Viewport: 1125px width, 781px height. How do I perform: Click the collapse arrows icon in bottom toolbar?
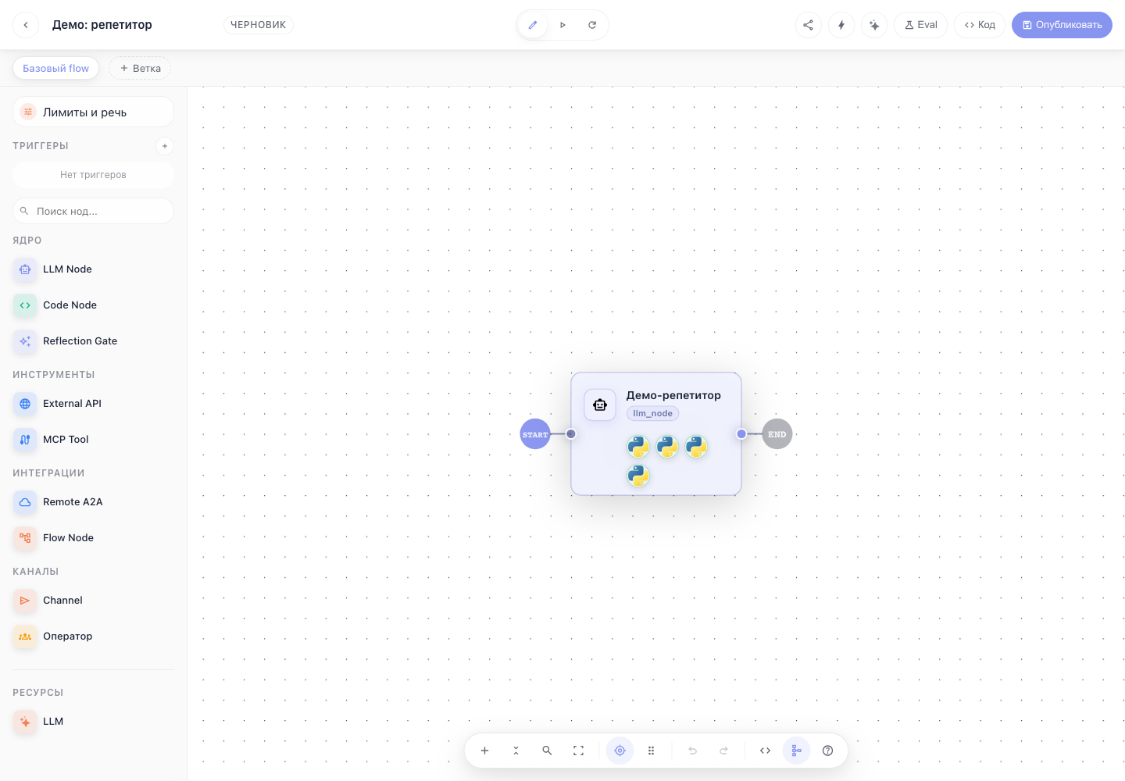click(x=516, y=751)
